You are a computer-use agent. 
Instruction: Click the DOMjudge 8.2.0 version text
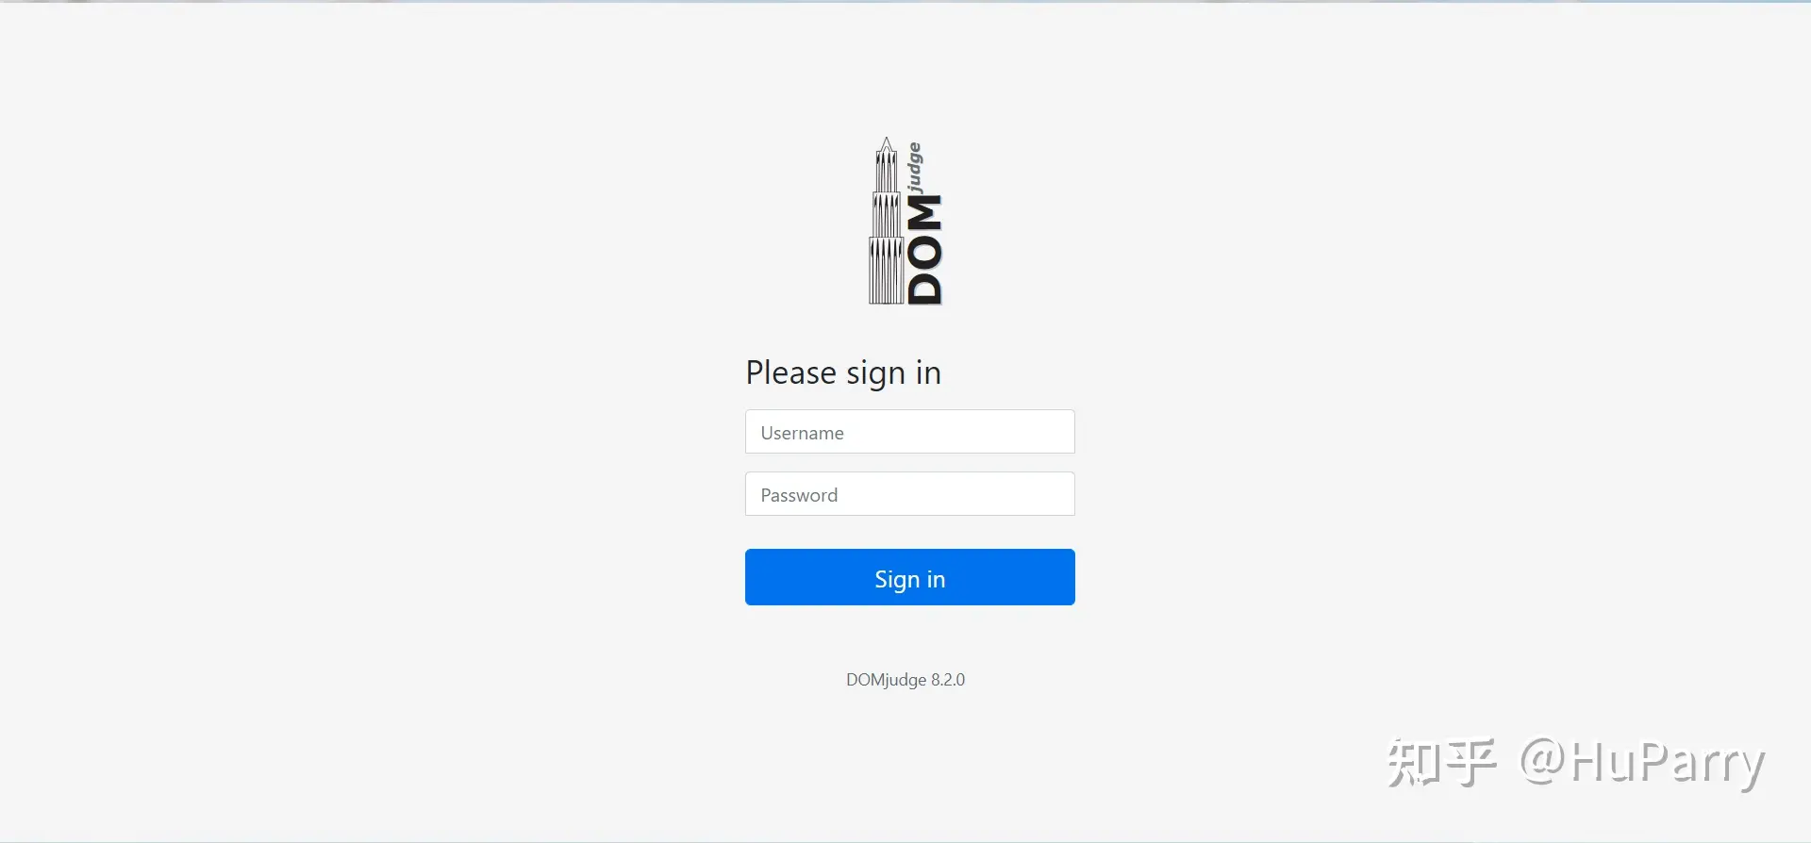pyautogui.click(x=905, y=680)
